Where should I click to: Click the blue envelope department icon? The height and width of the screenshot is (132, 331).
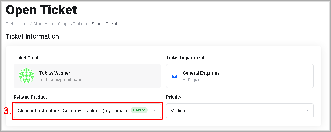175,76
